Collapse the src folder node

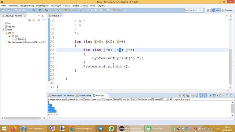[x=7, y=33]
